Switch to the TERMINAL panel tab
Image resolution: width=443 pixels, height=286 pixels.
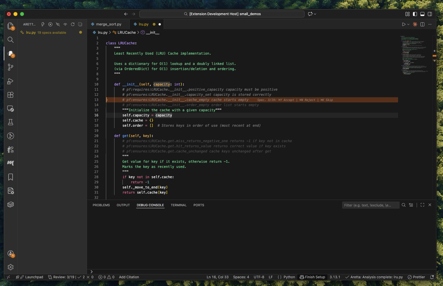click(179, 205)
